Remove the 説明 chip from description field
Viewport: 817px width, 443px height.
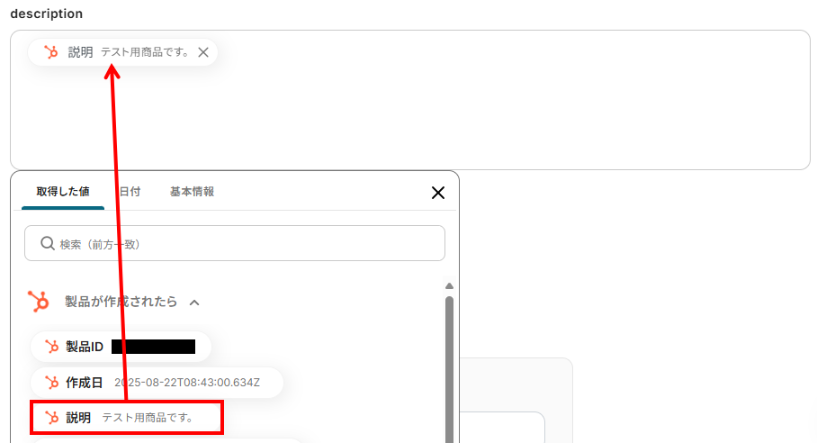[203, 52]
